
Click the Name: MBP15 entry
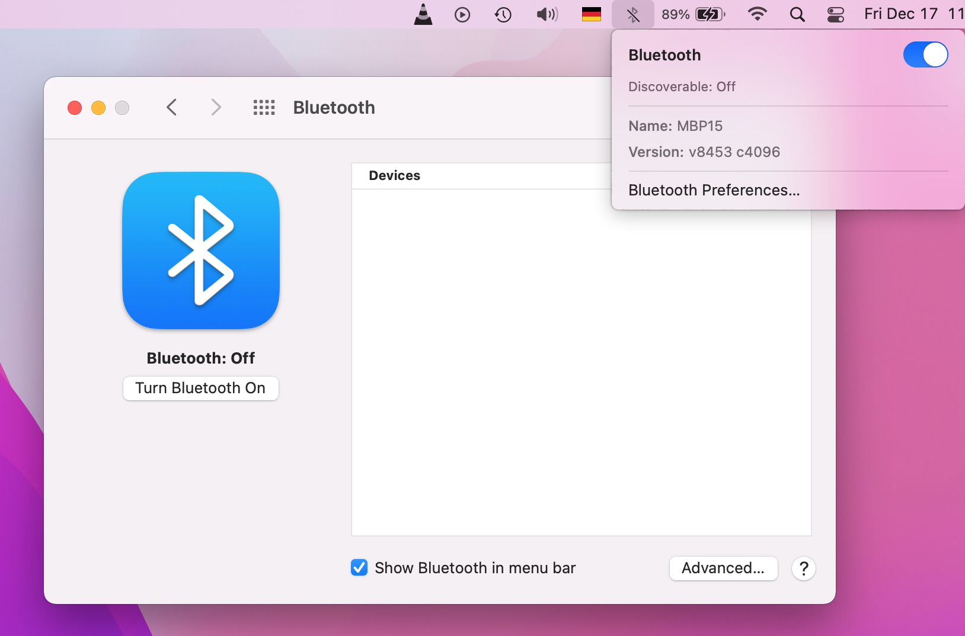pos(675,126)
